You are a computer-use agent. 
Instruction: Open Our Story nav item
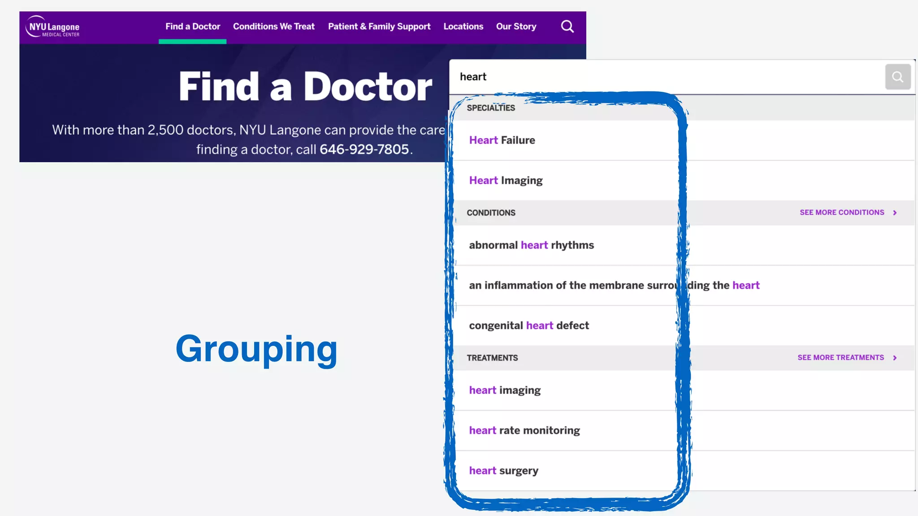[516, 27]
